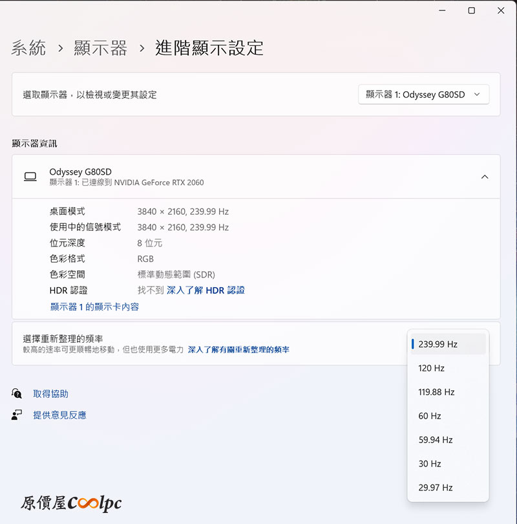This screenshot has height=524, width=517.
Task: Pick 60 Hz refresh rate
Action: point(448,416)
